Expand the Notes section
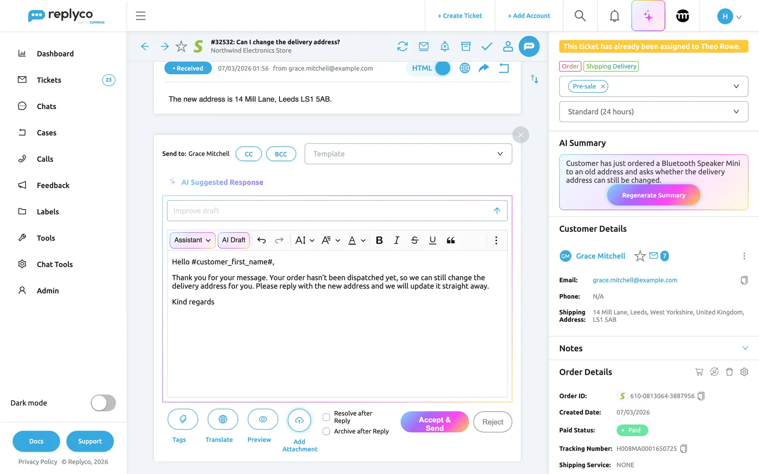The image size is (759, 474). [x=745, y=348]
